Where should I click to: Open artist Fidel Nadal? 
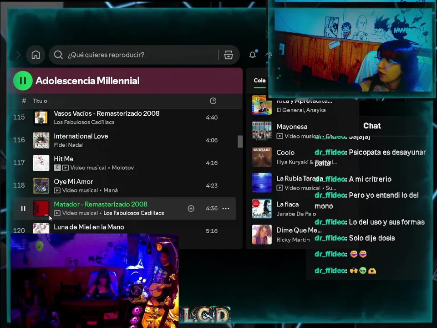(69, 145)
